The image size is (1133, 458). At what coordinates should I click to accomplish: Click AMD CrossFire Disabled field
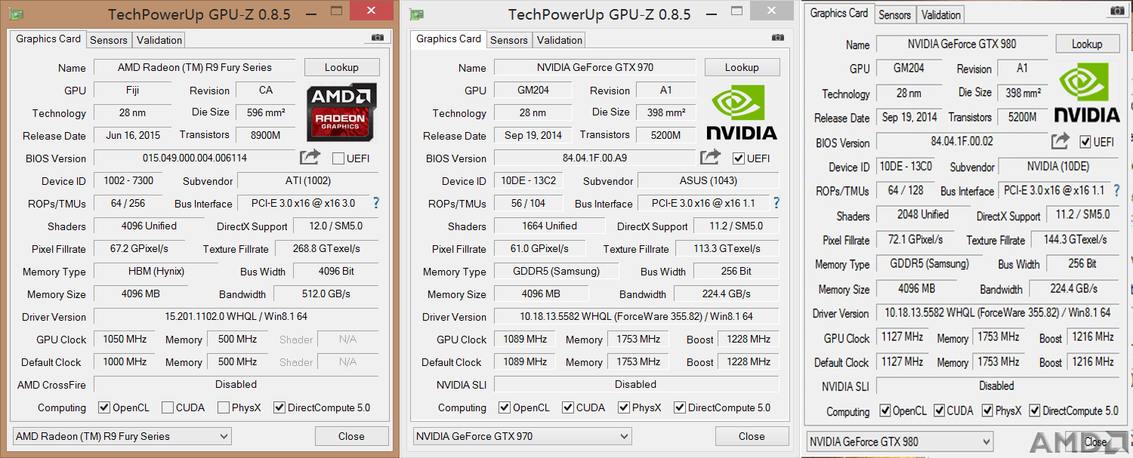[x=236, y=384]
